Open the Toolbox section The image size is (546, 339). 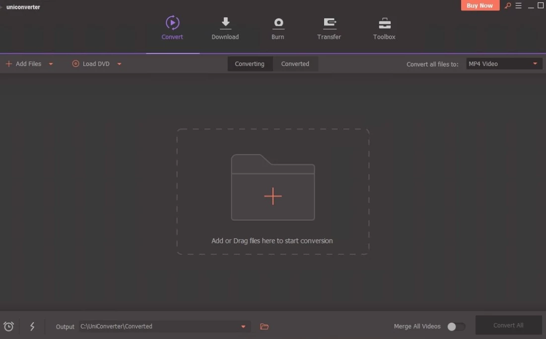tap(384, 23)
